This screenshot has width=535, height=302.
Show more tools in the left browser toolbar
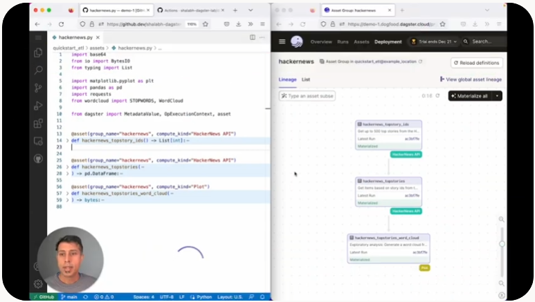tap(251, 24)
